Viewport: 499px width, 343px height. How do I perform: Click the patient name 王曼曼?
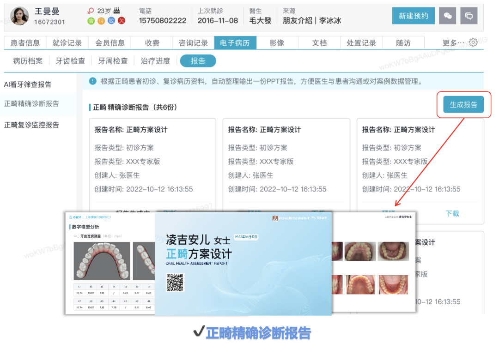(x=47, y=12)
